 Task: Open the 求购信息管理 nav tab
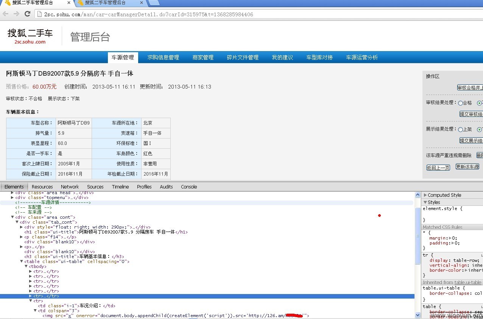pos(163,58)
